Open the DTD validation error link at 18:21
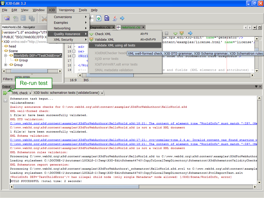Screen dimensions: 264x198 click(x=133, y=123)
